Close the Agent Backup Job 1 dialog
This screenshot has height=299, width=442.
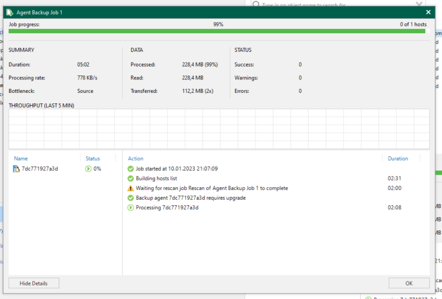tap(428, 12)
